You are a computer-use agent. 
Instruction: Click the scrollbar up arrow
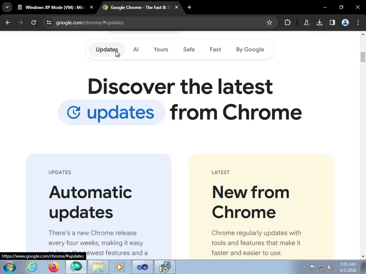click(x=363, y=34)
